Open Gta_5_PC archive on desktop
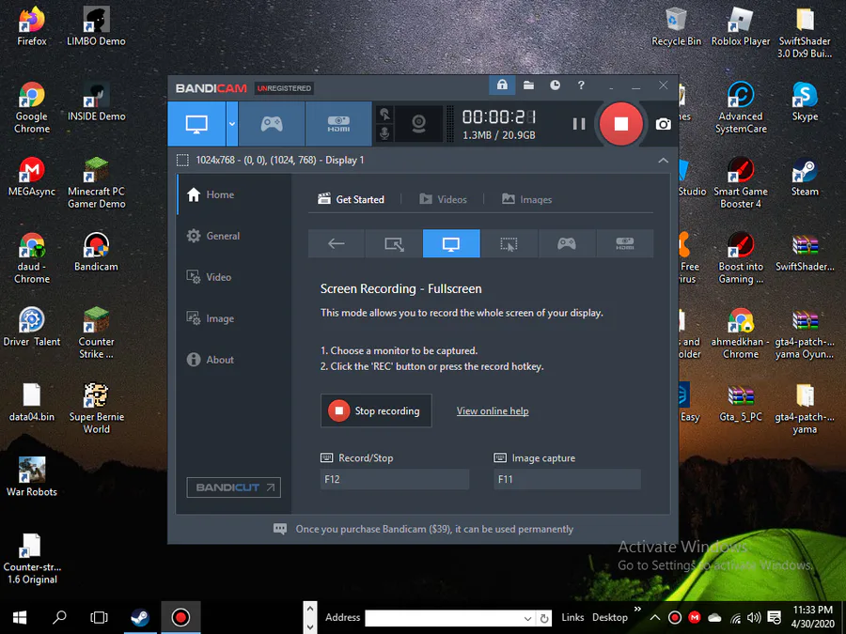 741,402
